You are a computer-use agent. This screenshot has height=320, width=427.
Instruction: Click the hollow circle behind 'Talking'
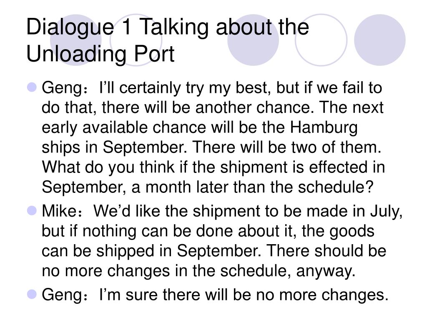[136, 40]
